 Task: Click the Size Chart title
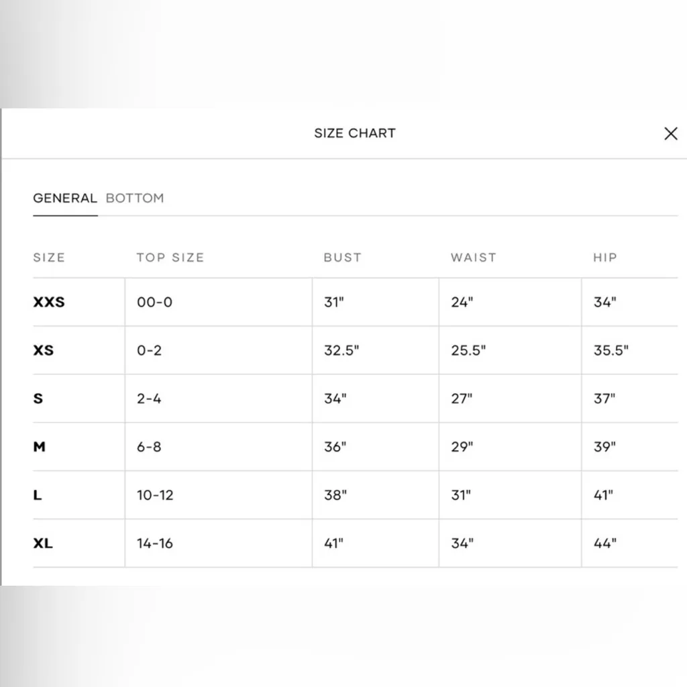tap(355, 133)
